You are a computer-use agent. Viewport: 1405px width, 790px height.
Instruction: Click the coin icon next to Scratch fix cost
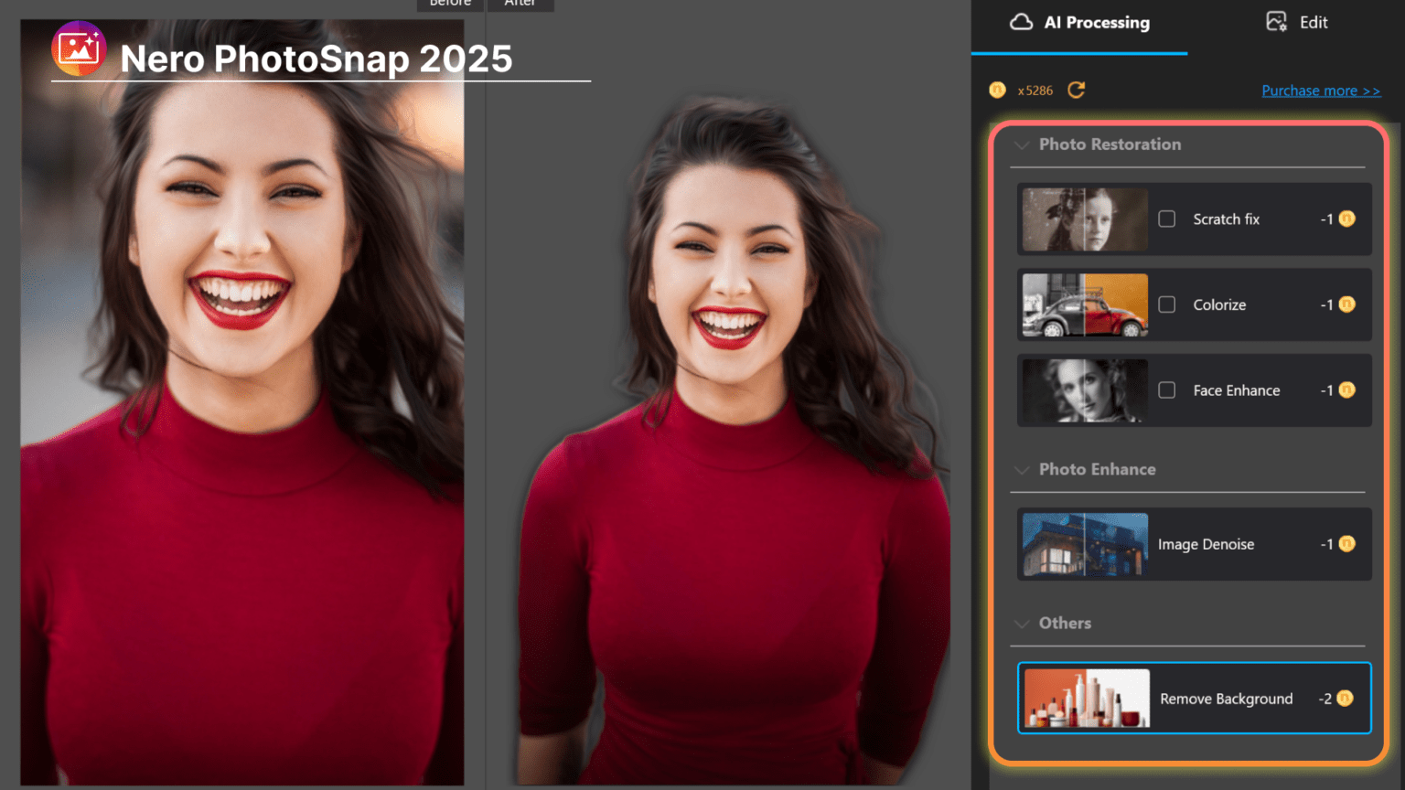coord(1346,219)
